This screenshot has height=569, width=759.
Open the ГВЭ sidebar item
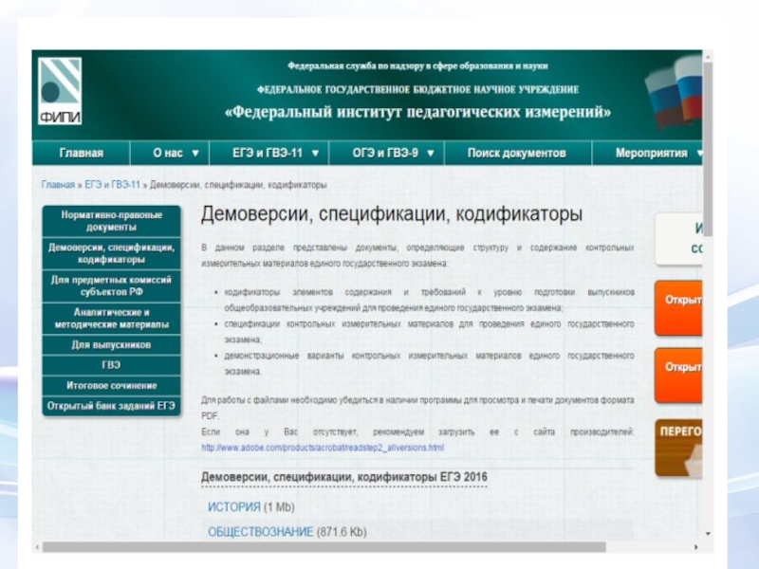[x=111, y=365]
